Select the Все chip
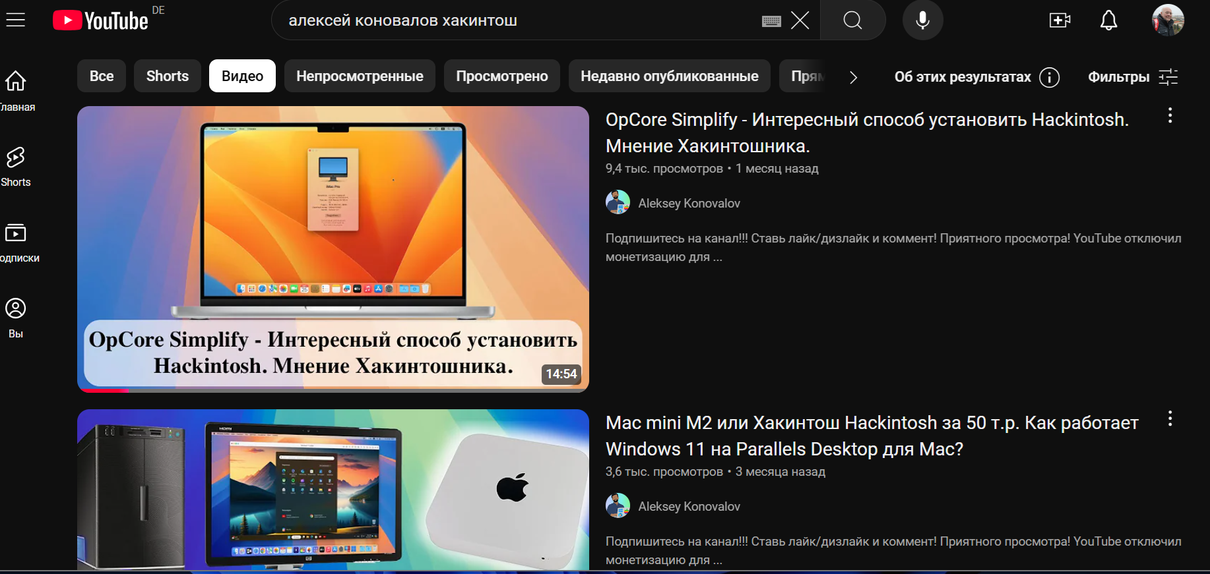 [x=102, y=76]
